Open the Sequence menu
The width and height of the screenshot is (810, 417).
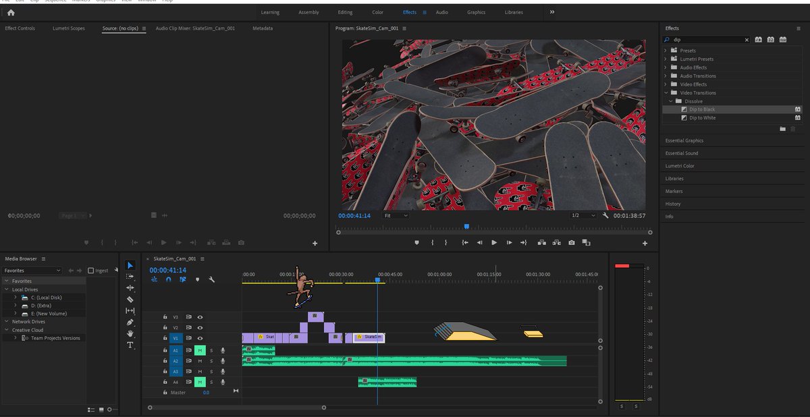pyautogui.click(x=54, y=2)
